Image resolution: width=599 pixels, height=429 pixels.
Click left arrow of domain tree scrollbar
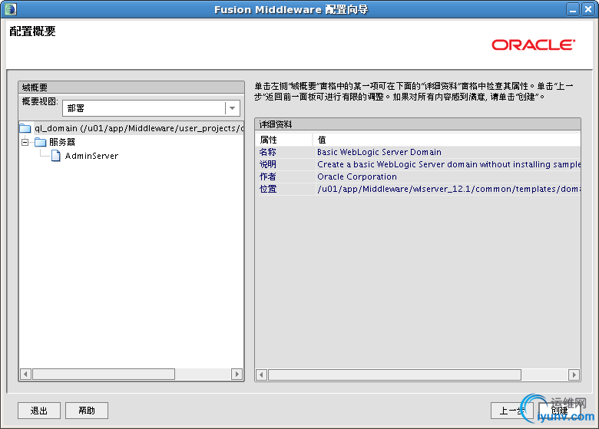point(25,374)
